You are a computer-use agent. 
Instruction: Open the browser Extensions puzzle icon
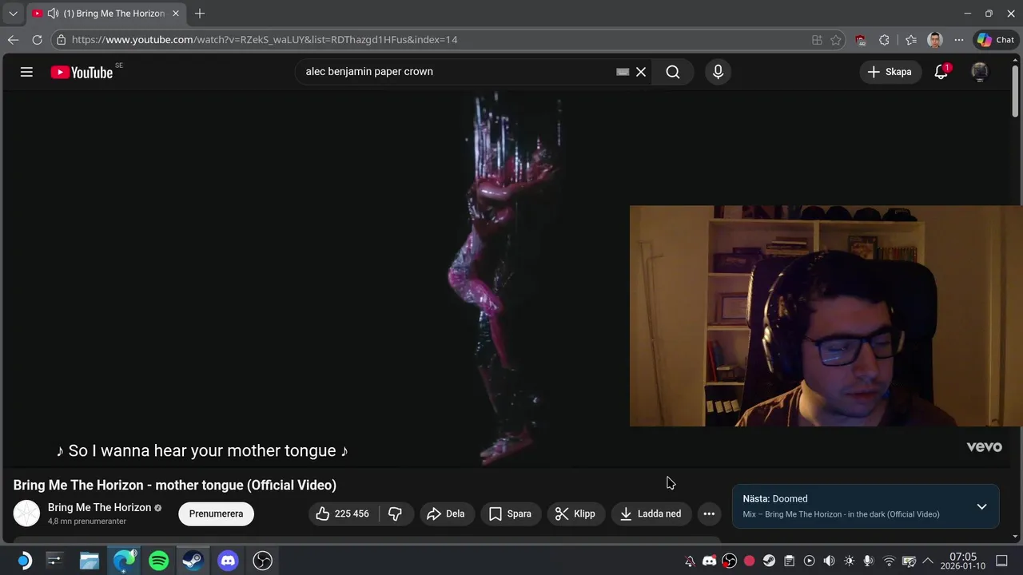884,40
